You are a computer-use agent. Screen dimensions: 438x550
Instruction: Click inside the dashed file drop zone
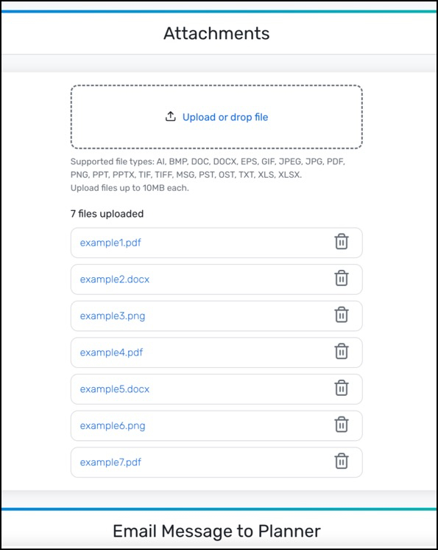pos(216,116)
